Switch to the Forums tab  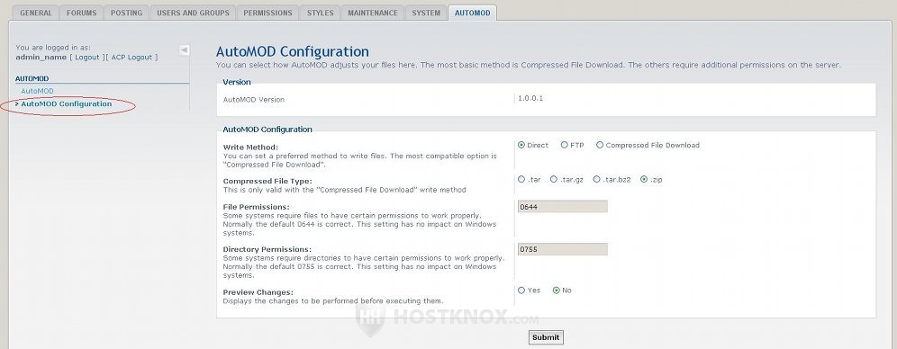click(81, 13)
